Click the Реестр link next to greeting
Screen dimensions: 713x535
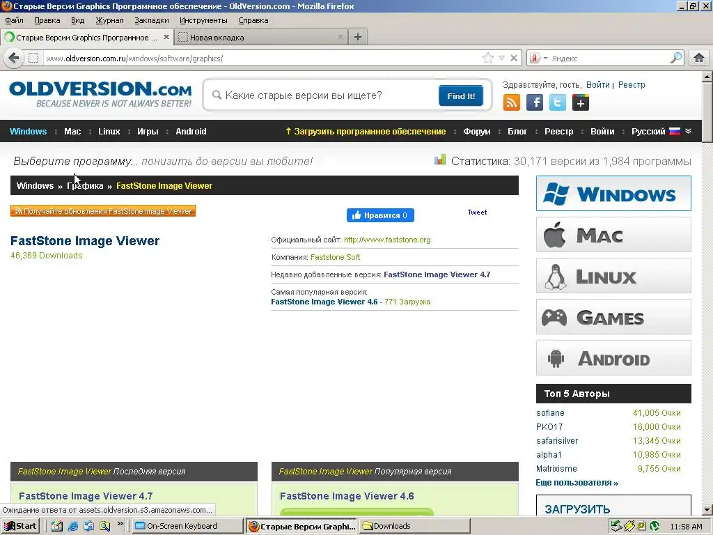coord(632,85)
